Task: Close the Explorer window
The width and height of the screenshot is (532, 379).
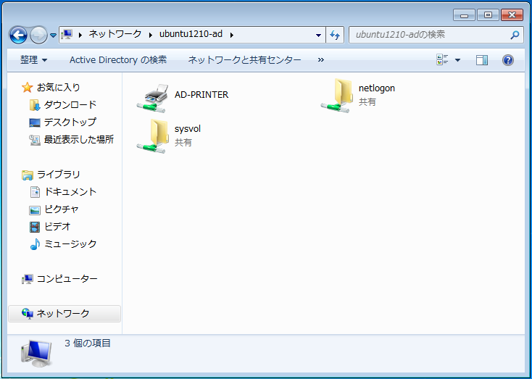Action: [x=512, y=15]
